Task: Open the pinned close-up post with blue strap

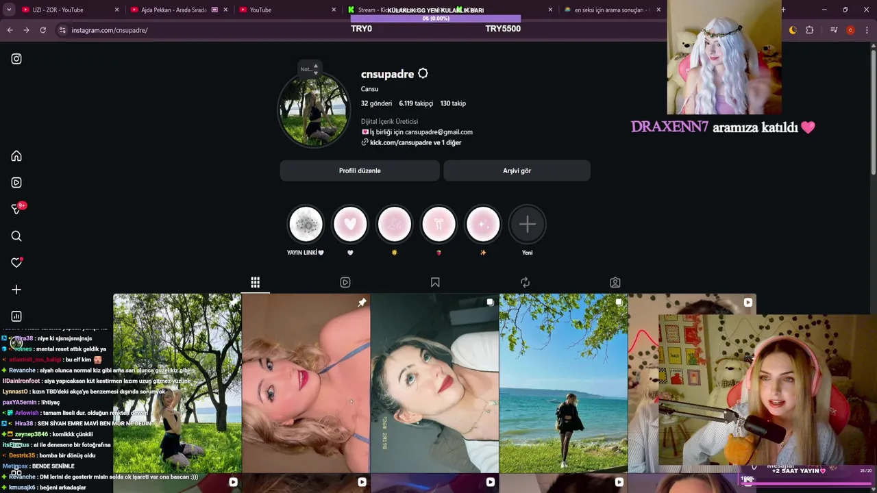Action: 306,383
